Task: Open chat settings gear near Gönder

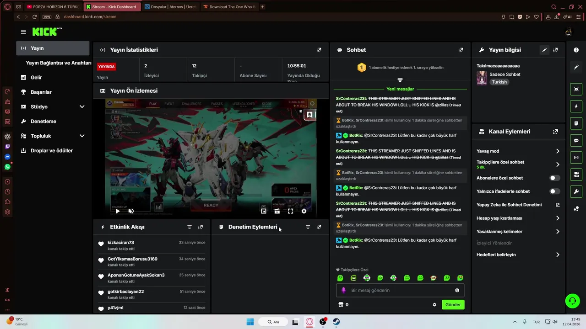Action: click(x=434, y=305)
